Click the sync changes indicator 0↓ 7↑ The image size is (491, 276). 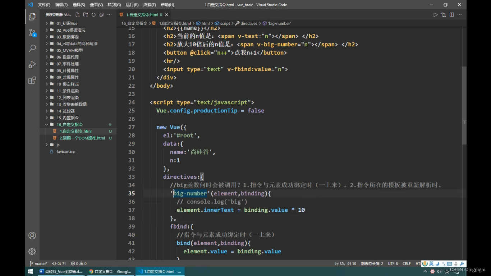59,263
